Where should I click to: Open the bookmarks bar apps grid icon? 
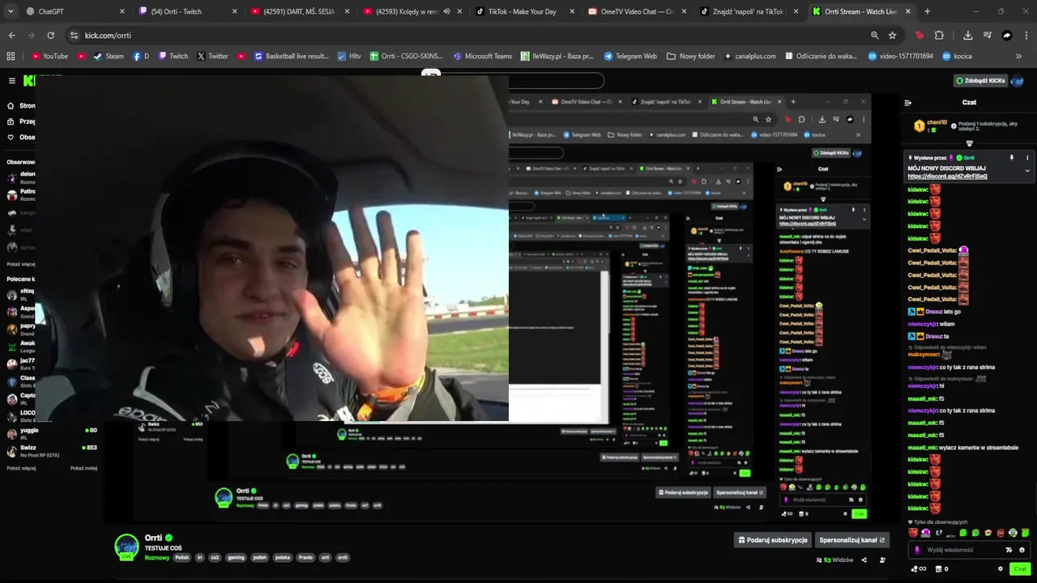coord(11,56)
